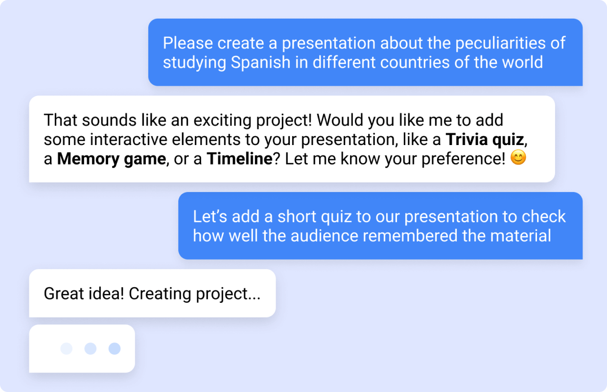Image resolution: width=607 pixels, height=392 pixels.
Task: Choose the bold Memory game option
Action: pyautogui.click(x=111, y=159)
